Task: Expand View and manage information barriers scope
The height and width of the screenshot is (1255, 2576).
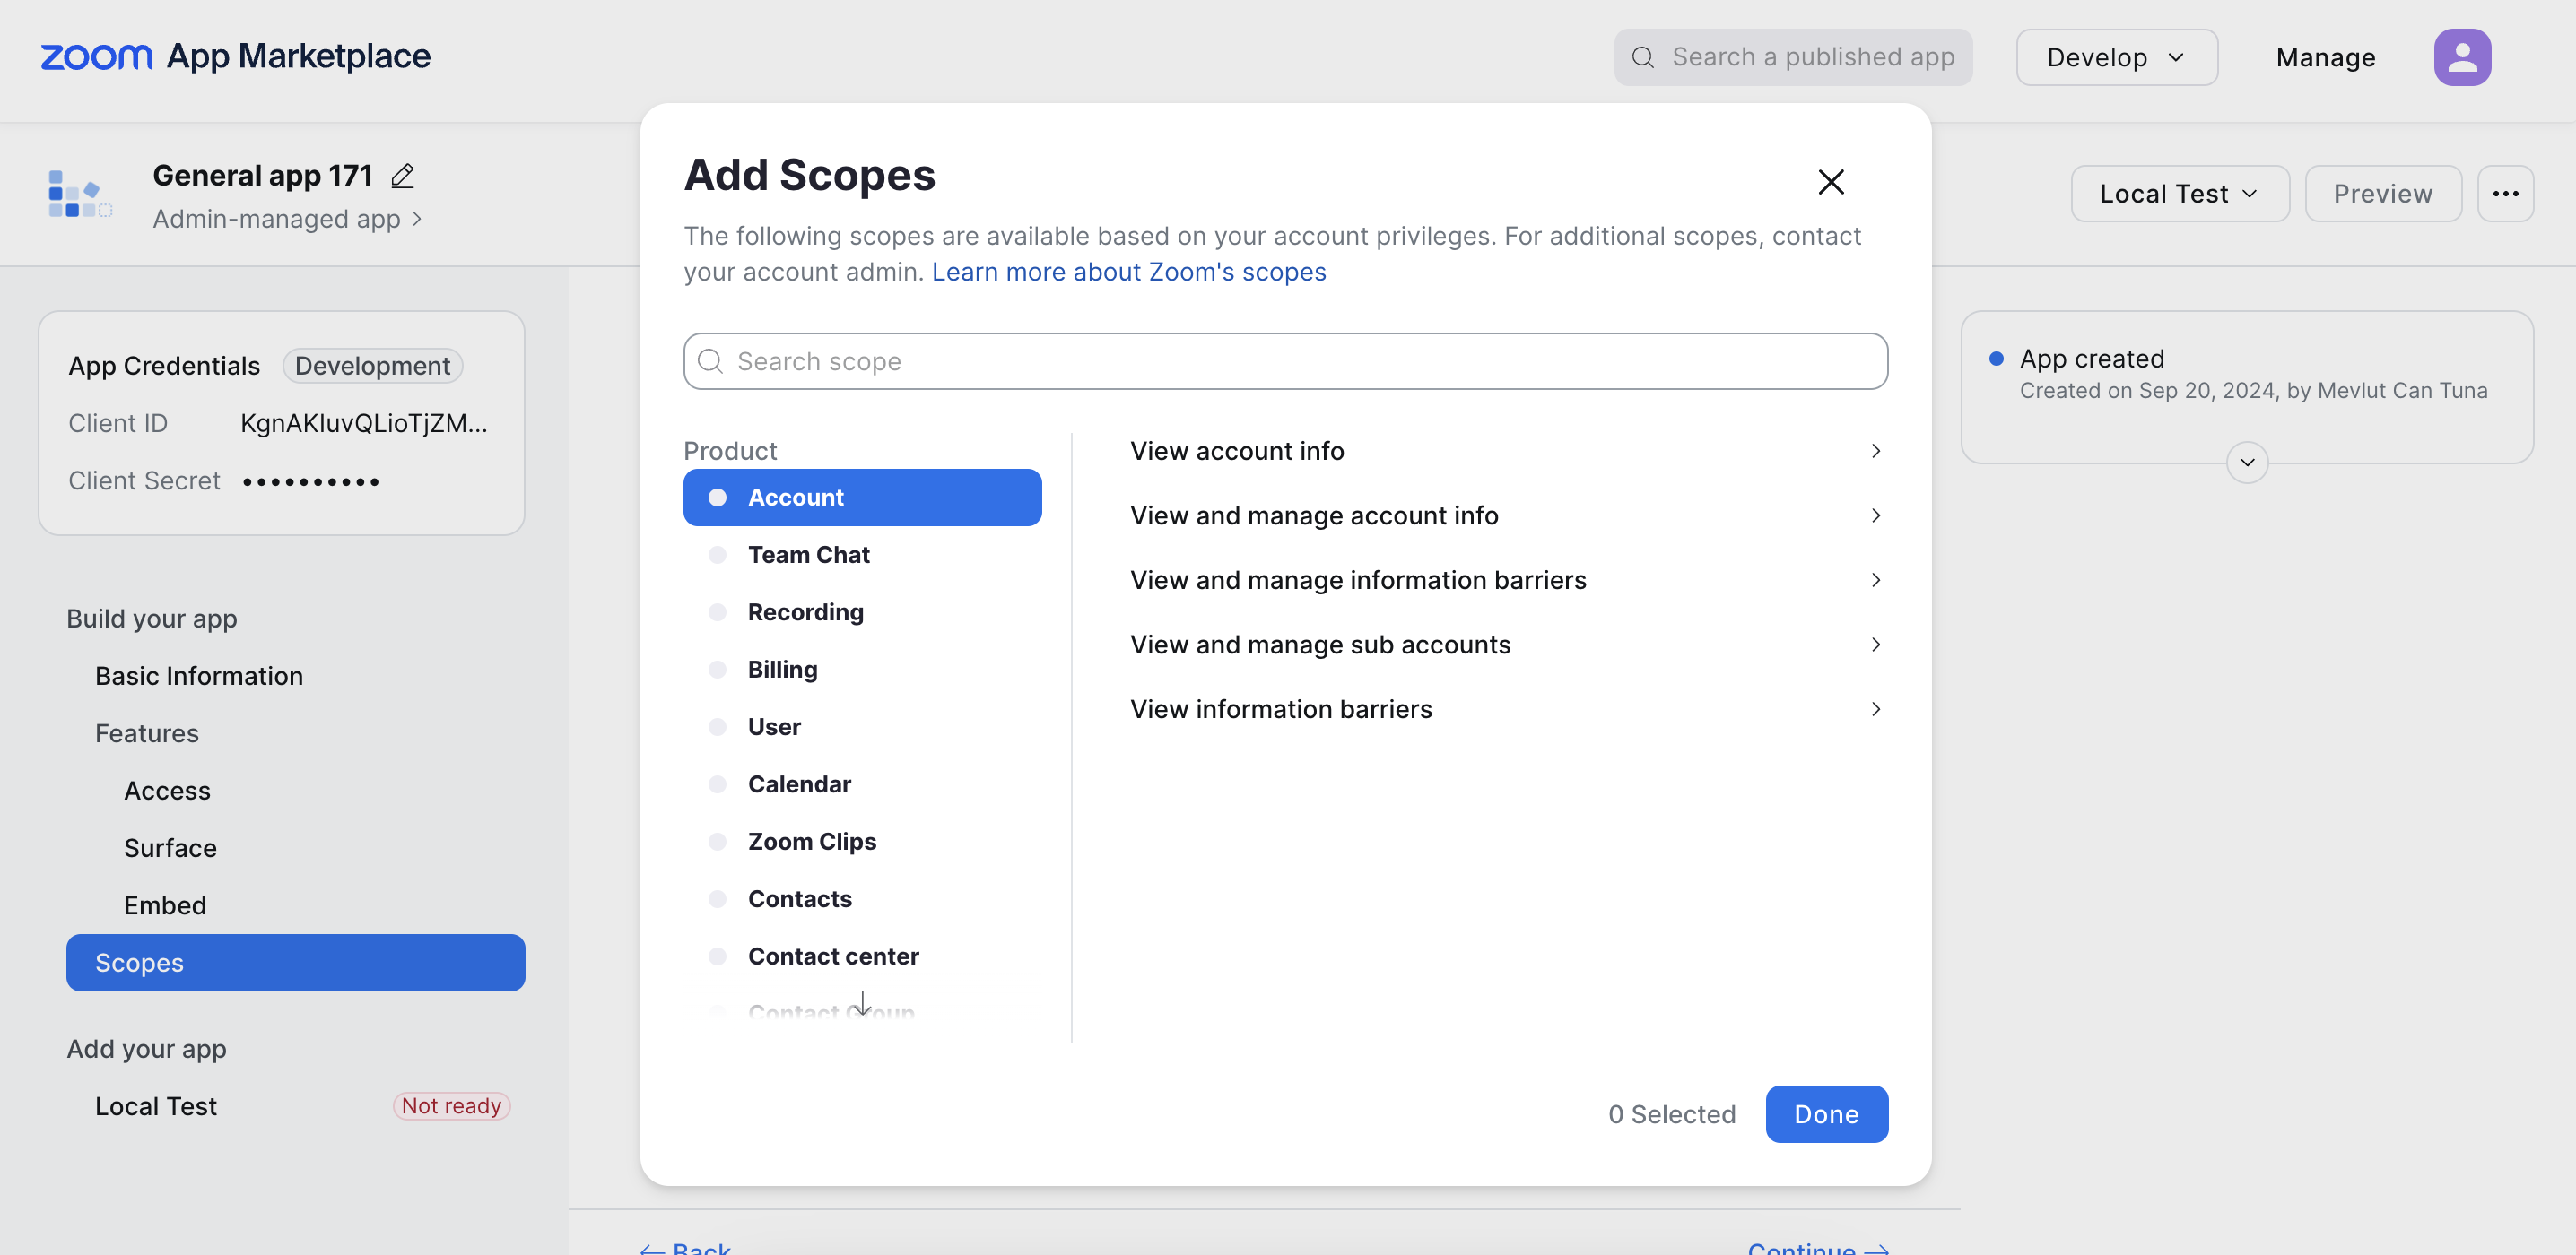Action: (x=1508, y=581)
